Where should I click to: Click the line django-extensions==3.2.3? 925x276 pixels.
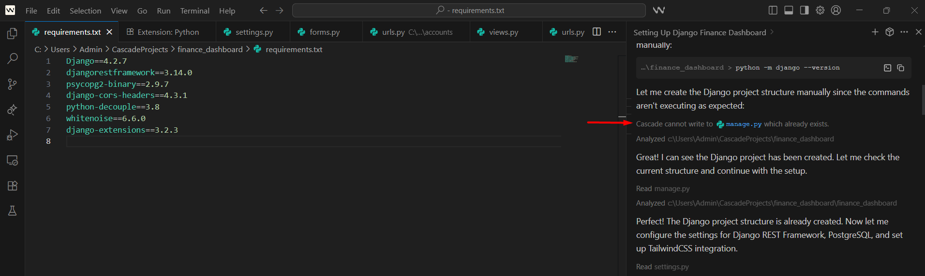122,130
